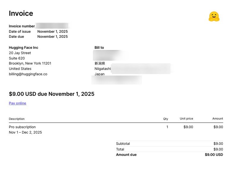The width and height of the screenshot is (233, 174).
Task: Select the $9.00 USD value in Amount due row
Action: tap(214, 155)
